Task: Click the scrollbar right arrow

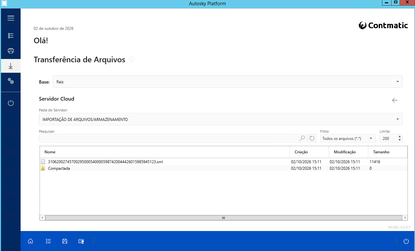Action: [x=405, y=218]
